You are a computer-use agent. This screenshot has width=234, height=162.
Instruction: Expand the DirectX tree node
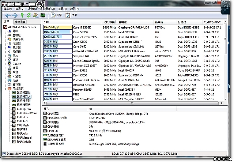5,63
